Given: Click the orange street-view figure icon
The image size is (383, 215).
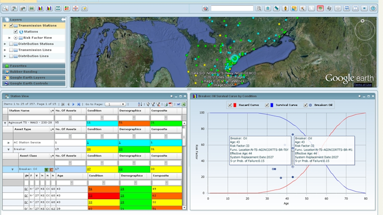Looking at the screenshot, I should coord(285,8).
